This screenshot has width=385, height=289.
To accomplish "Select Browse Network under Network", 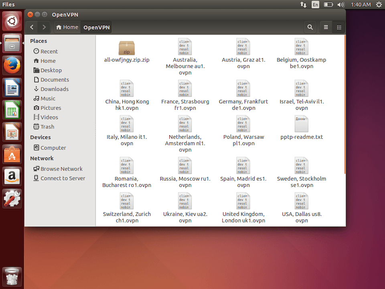I will [x=60, y=169].
